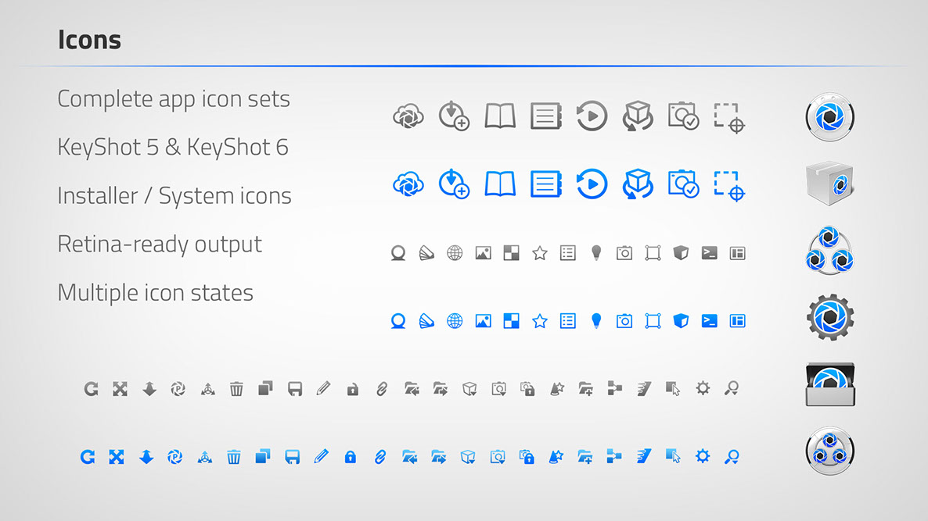Click the blue rotating 3D cube icon
The height and width of the screenshot is (521, 928).
(x=638, y=185)
